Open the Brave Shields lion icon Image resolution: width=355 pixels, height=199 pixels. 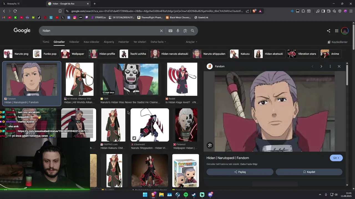tap(254, 11)
